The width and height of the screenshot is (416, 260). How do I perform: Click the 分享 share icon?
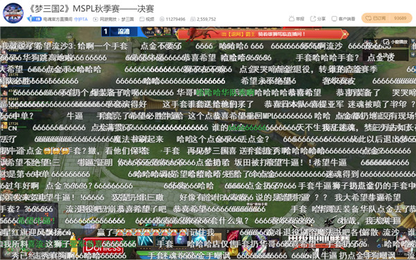313,19
